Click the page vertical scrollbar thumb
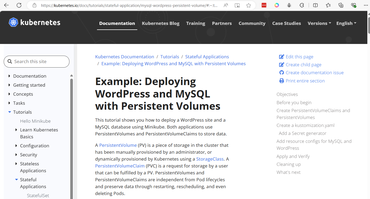 368,25
